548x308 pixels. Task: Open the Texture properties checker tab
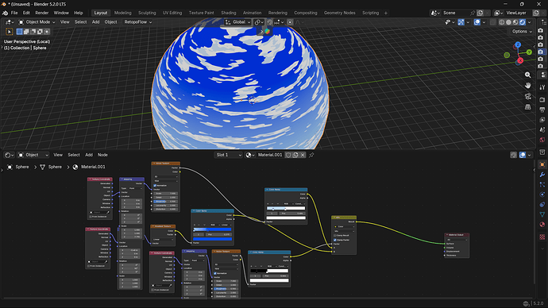pos(542,237)
